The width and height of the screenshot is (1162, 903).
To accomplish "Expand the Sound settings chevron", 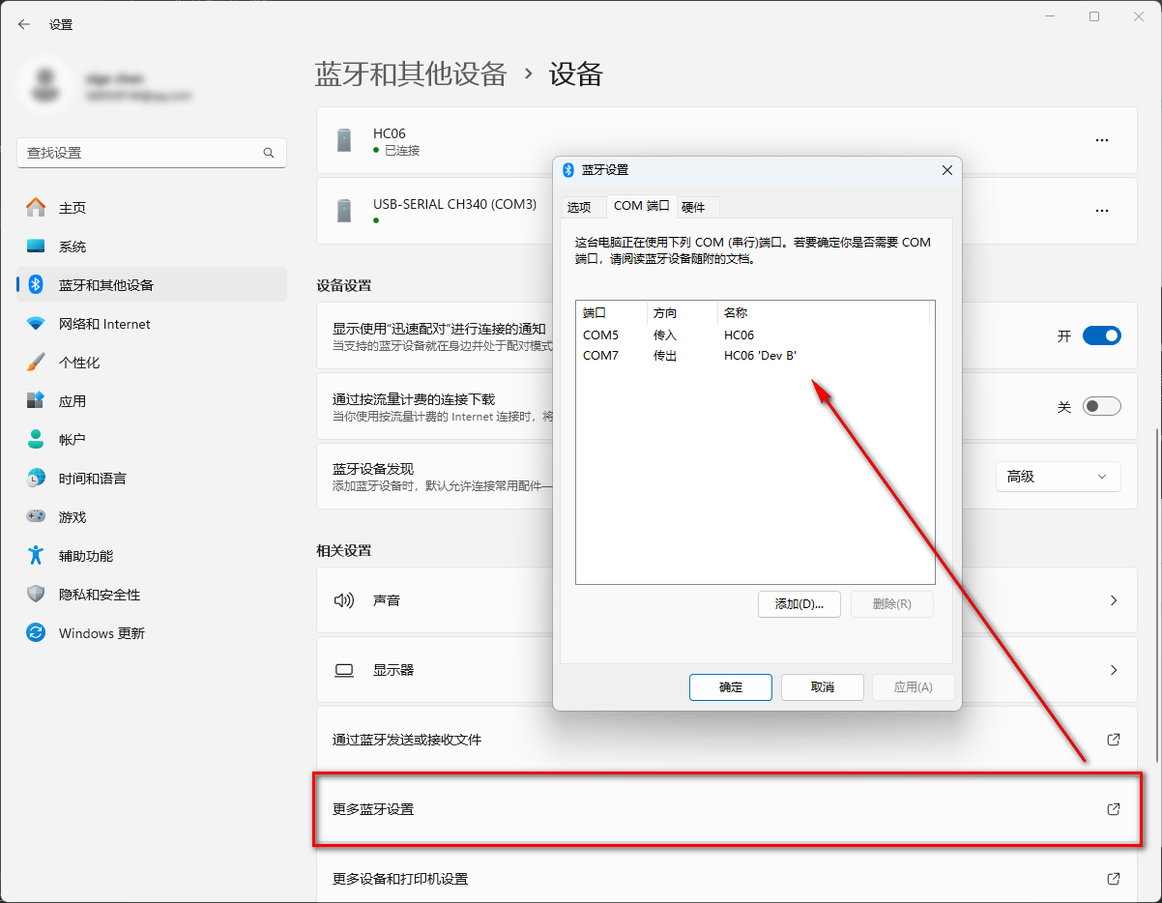I will click(x=1114, y=600).
